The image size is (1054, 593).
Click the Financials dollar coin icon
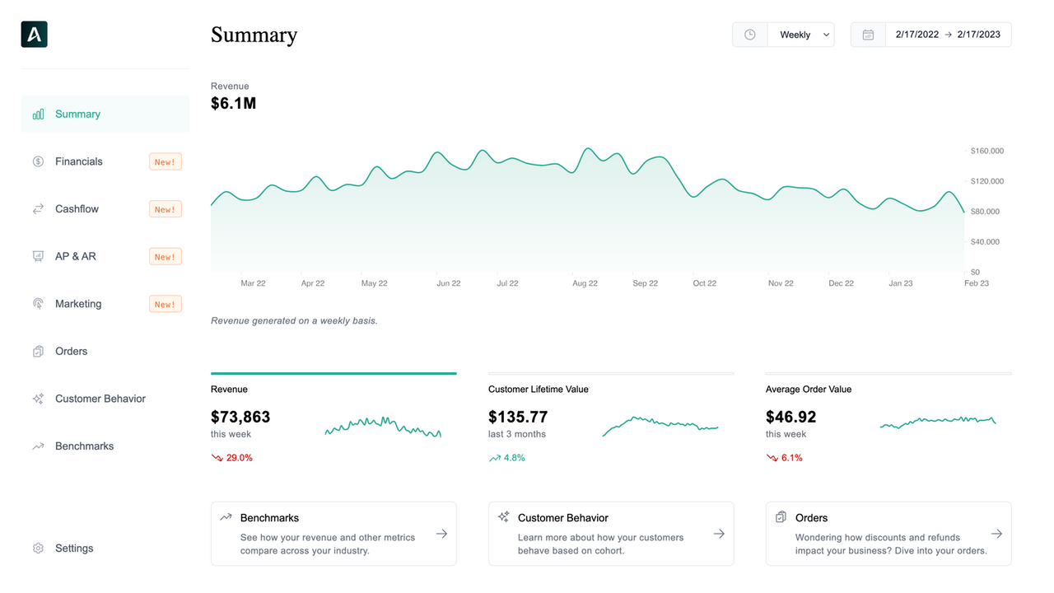[x=38, y=161]
